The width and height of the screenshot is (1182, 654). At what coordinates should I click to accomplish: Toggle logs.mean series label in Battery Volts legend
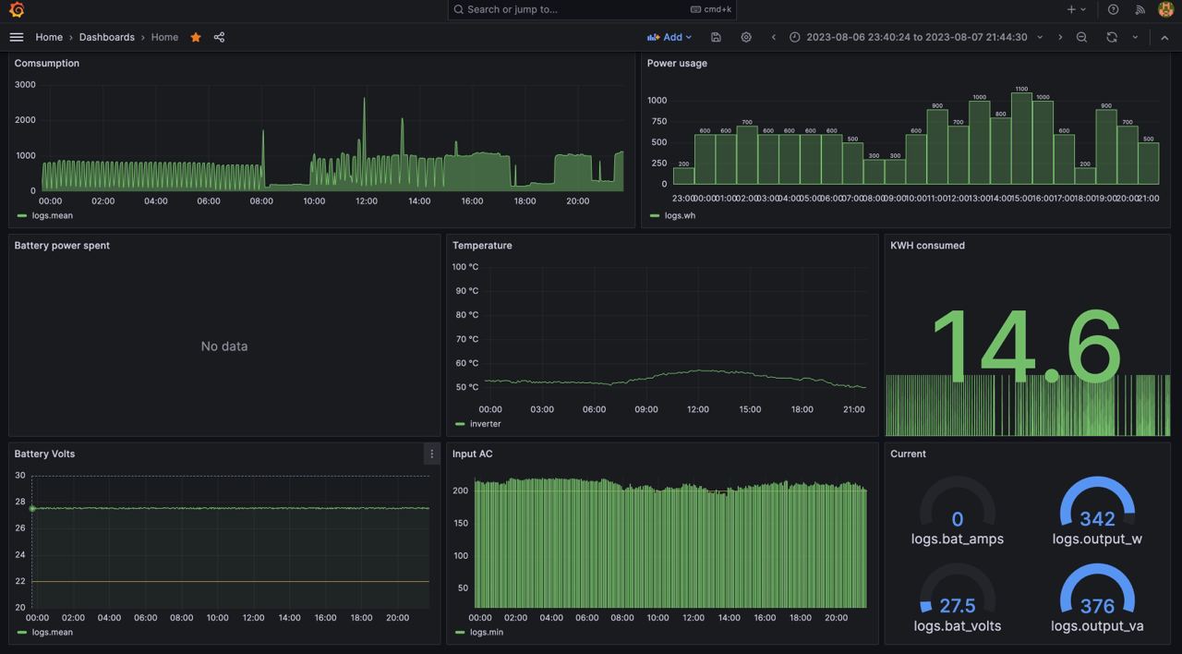click(53, 633)
